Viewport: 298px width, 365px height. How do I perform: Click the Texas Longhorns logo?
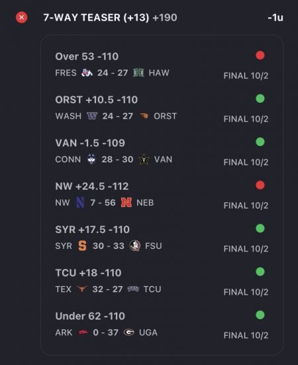(x=82, y=289)
